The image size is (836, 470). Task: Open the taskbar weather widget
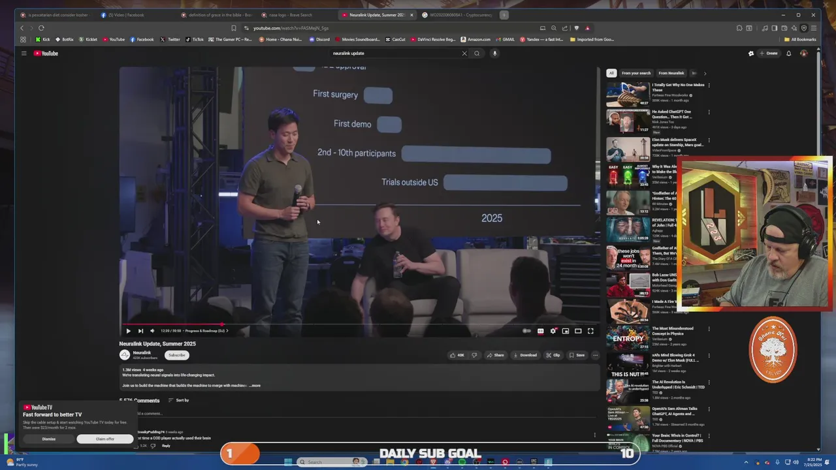tap(23, 462)
